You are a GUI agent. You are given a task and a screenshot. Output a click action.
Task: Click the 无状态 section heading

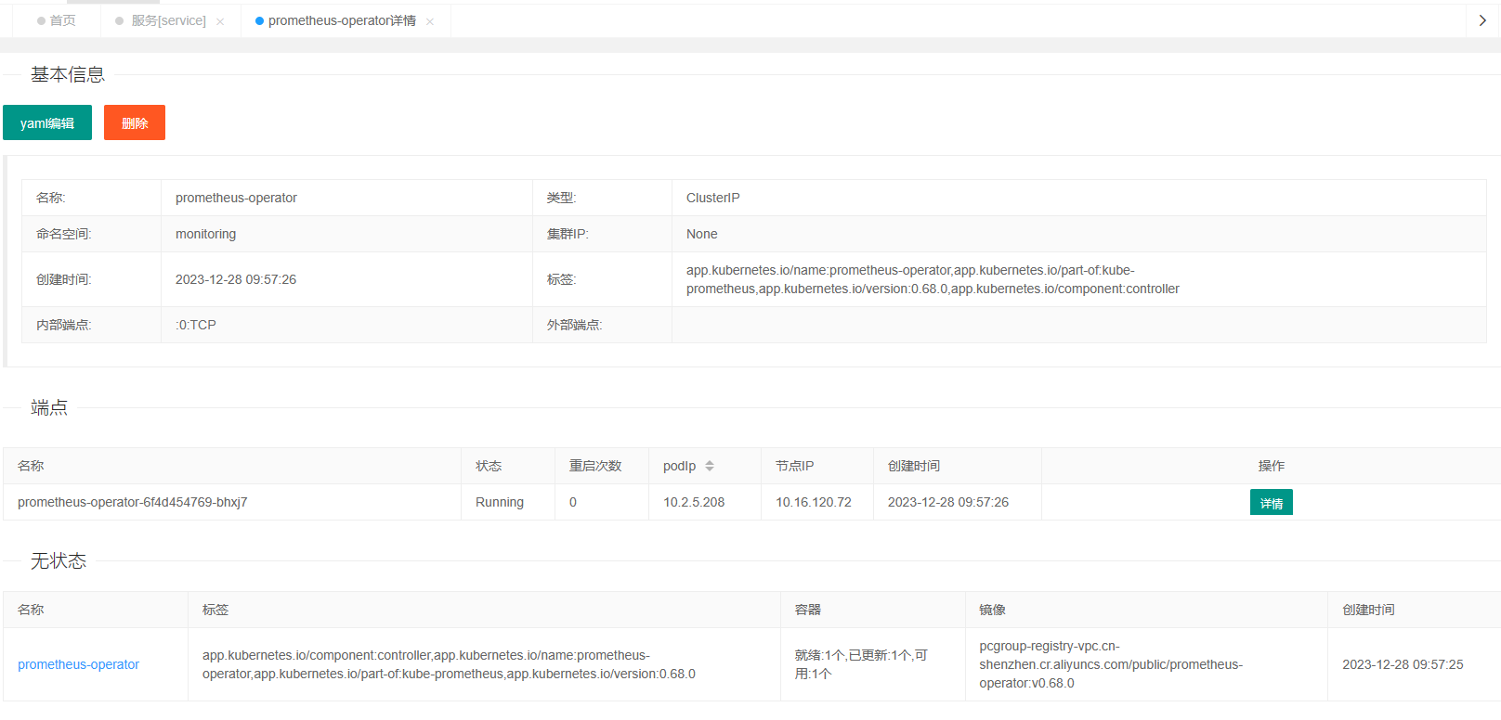(x=59, y=560)
